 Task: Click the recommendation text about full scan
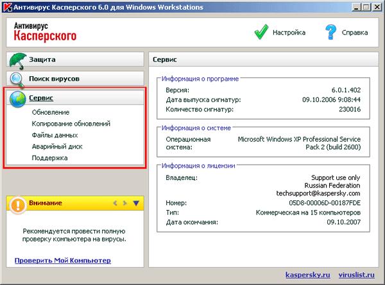coord(74,235)
